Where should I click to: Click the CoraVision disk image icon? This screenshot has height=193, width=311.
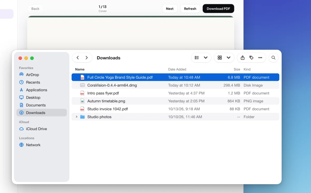point(82,85)
